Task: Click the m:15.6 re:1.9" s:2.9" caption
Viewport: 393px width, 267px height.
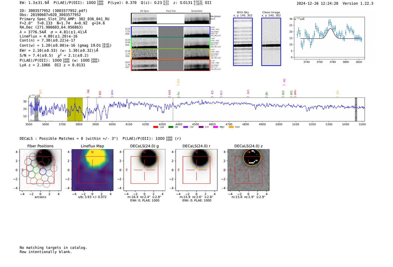Action: (x=248, y=197)
